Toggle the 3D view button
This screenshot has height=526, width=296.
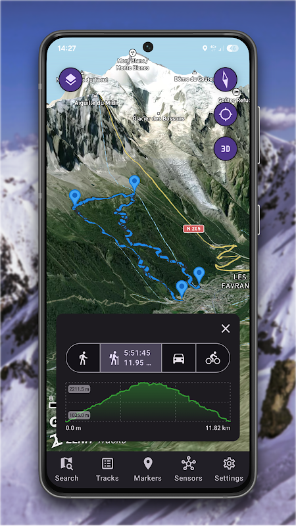pyautogui.click(x=226, y=149)
